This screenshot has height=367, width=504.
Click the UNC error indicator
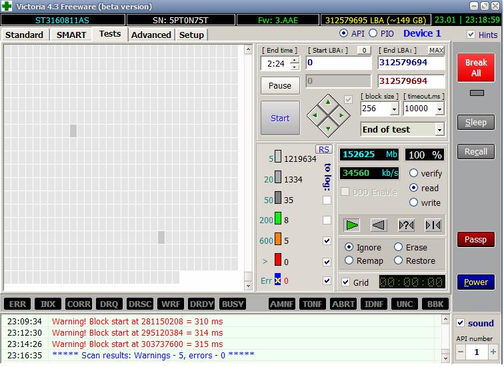405,304
